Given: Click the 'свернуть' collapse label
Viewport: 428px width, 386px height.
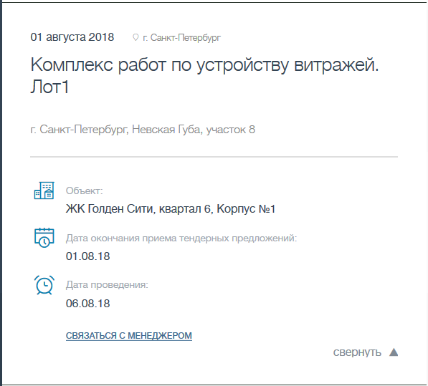Looking at the screenshot, I should pyautogui.click(x=357, y=352).
